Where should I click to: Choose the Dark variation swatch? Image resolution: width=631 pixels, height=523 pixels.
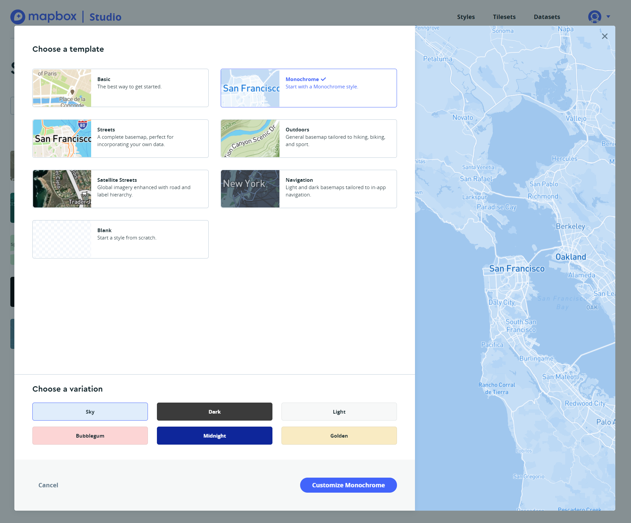click(215, 412)
